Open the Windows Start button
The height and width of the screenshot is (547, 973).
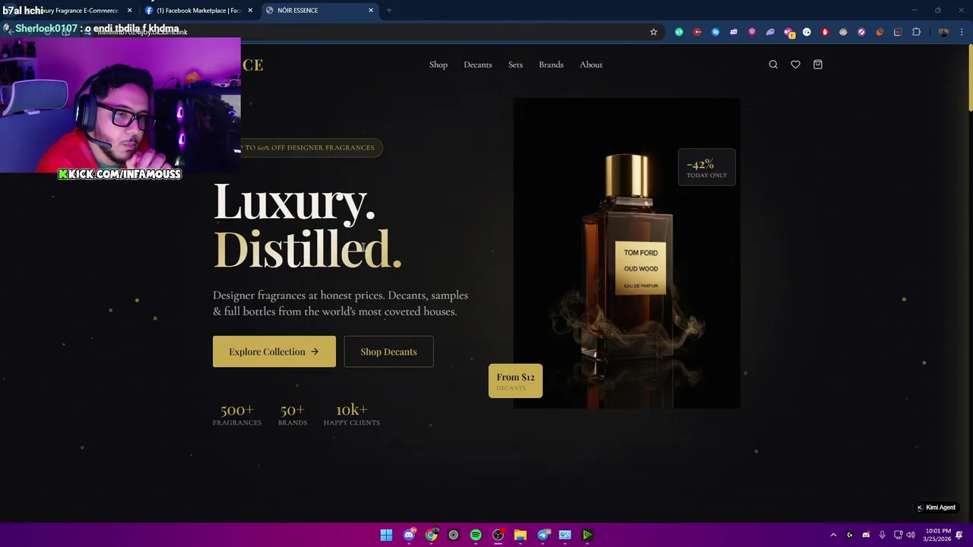pyautogui.click(x=386, y=535)
